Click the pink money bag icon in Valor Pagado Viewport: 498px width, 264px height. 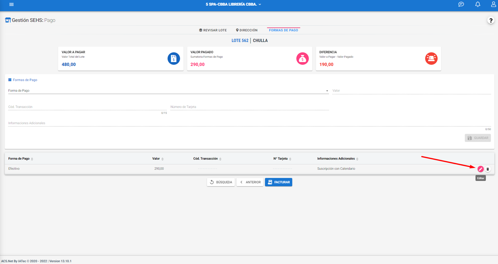point(303,58)
